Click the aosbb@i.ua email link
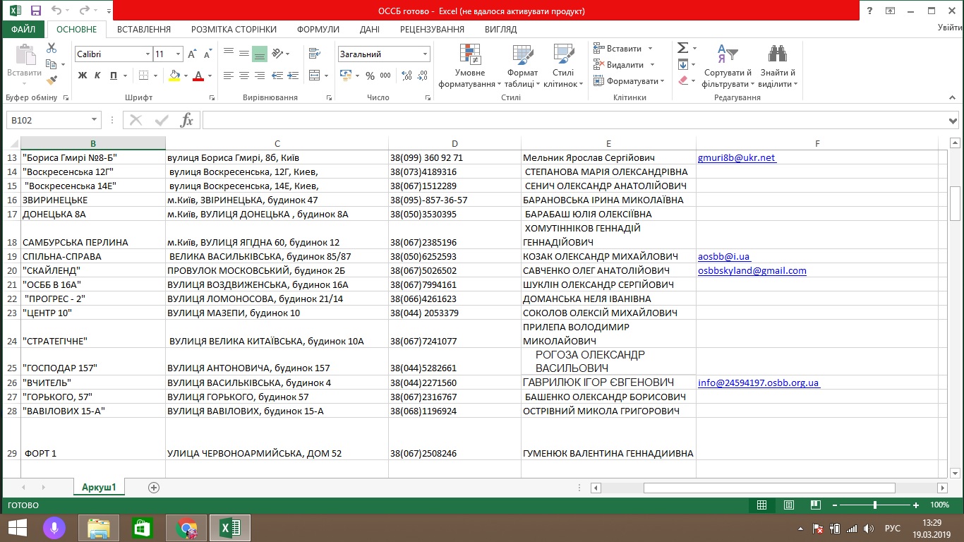Image resolution: width=964 pixels, height=542 pixels. (724, 256)
